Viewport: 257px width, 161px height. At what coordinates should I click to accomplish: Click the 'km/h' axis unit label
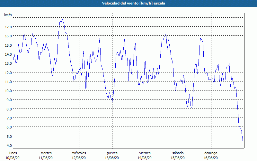pyautogui.click(x=8, y=15)
